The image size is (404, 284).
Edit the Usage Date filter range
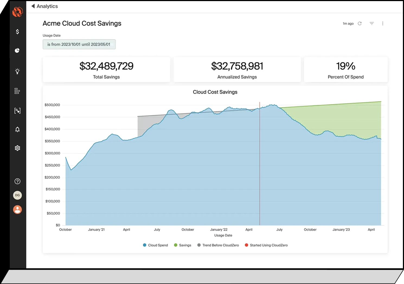pyautogui.click(x=79, y=44)
